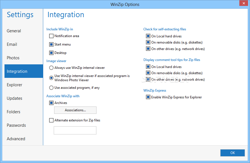250x163 pixels.
Task: Click the alternate extension text field
Action: [x=75, y=130]
